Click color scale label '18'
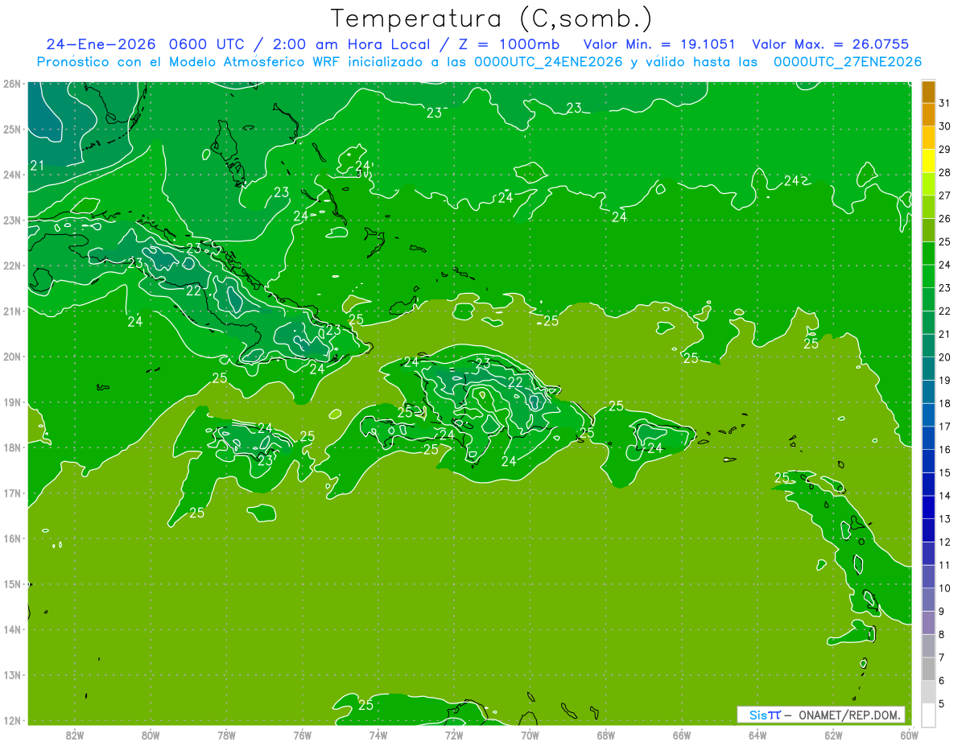 click(x=945, y=403)
